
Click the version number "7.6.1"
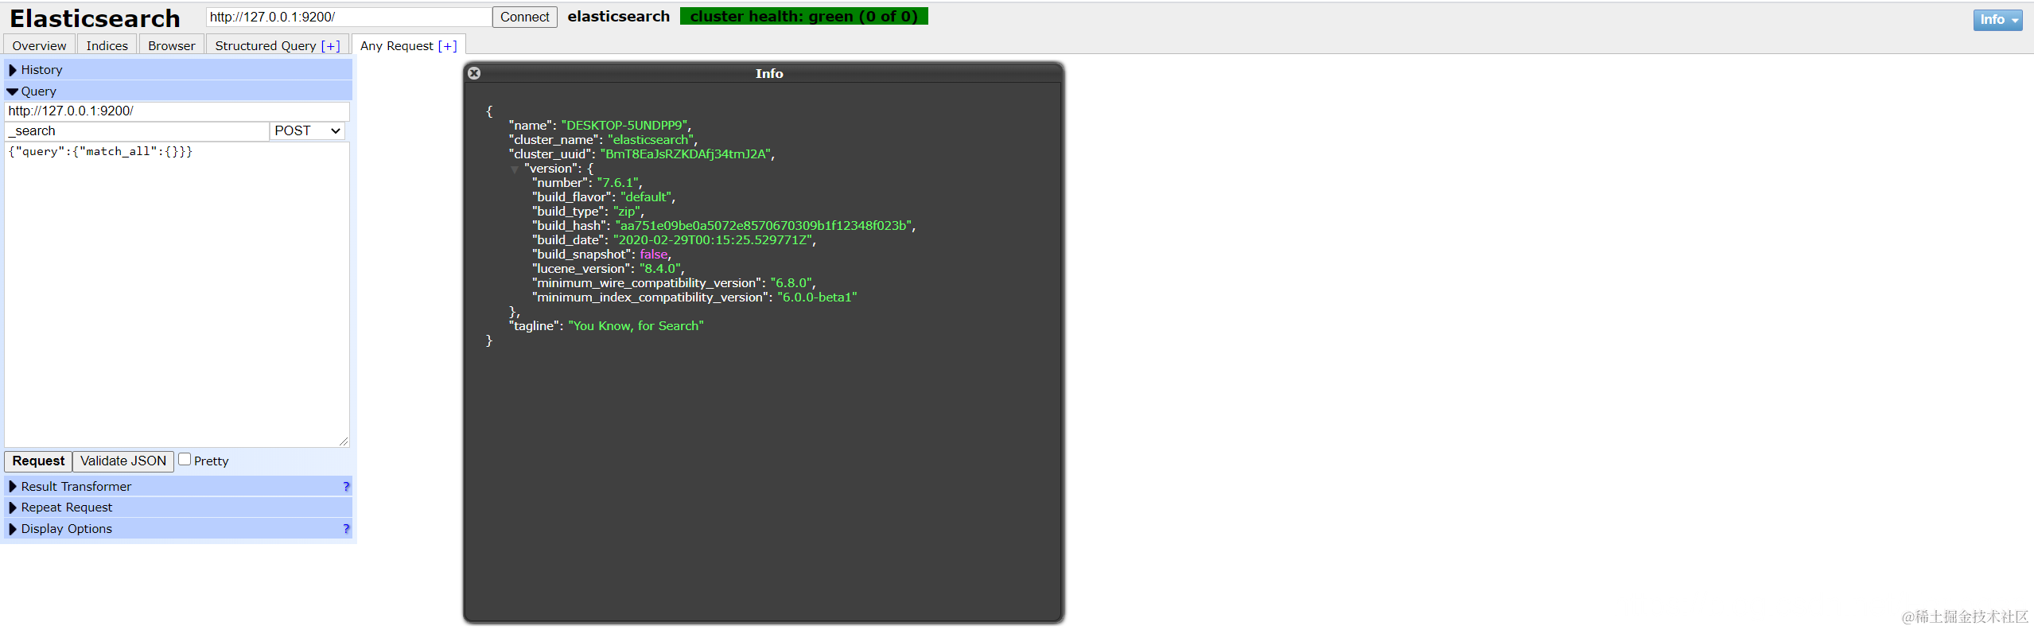coord(618,183)
